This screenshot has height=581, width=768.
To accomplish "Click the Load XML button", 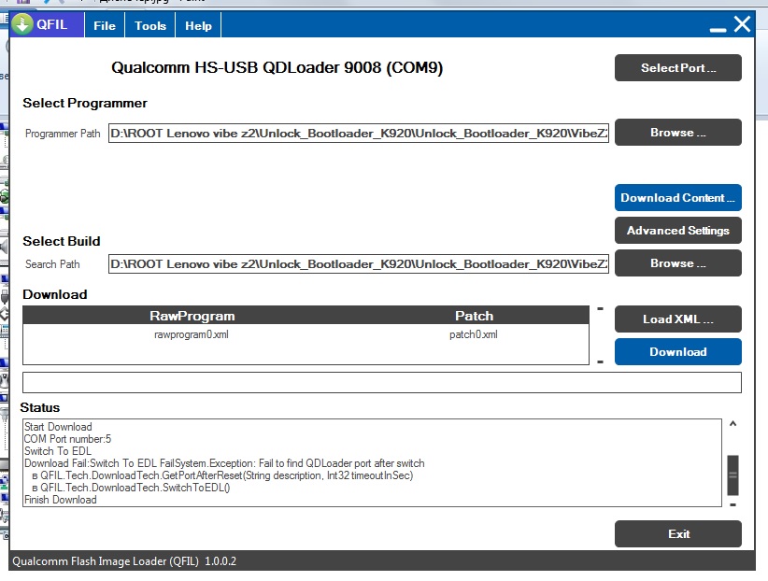I will [x=678, y=319].
